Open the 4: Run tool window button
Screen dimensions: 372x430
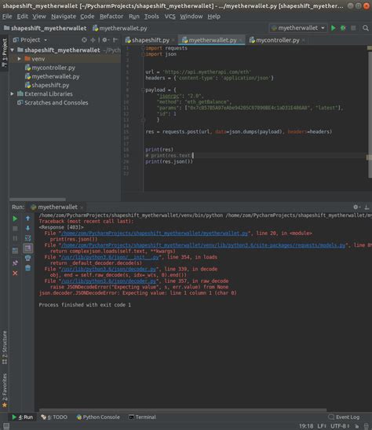[23, 417]
